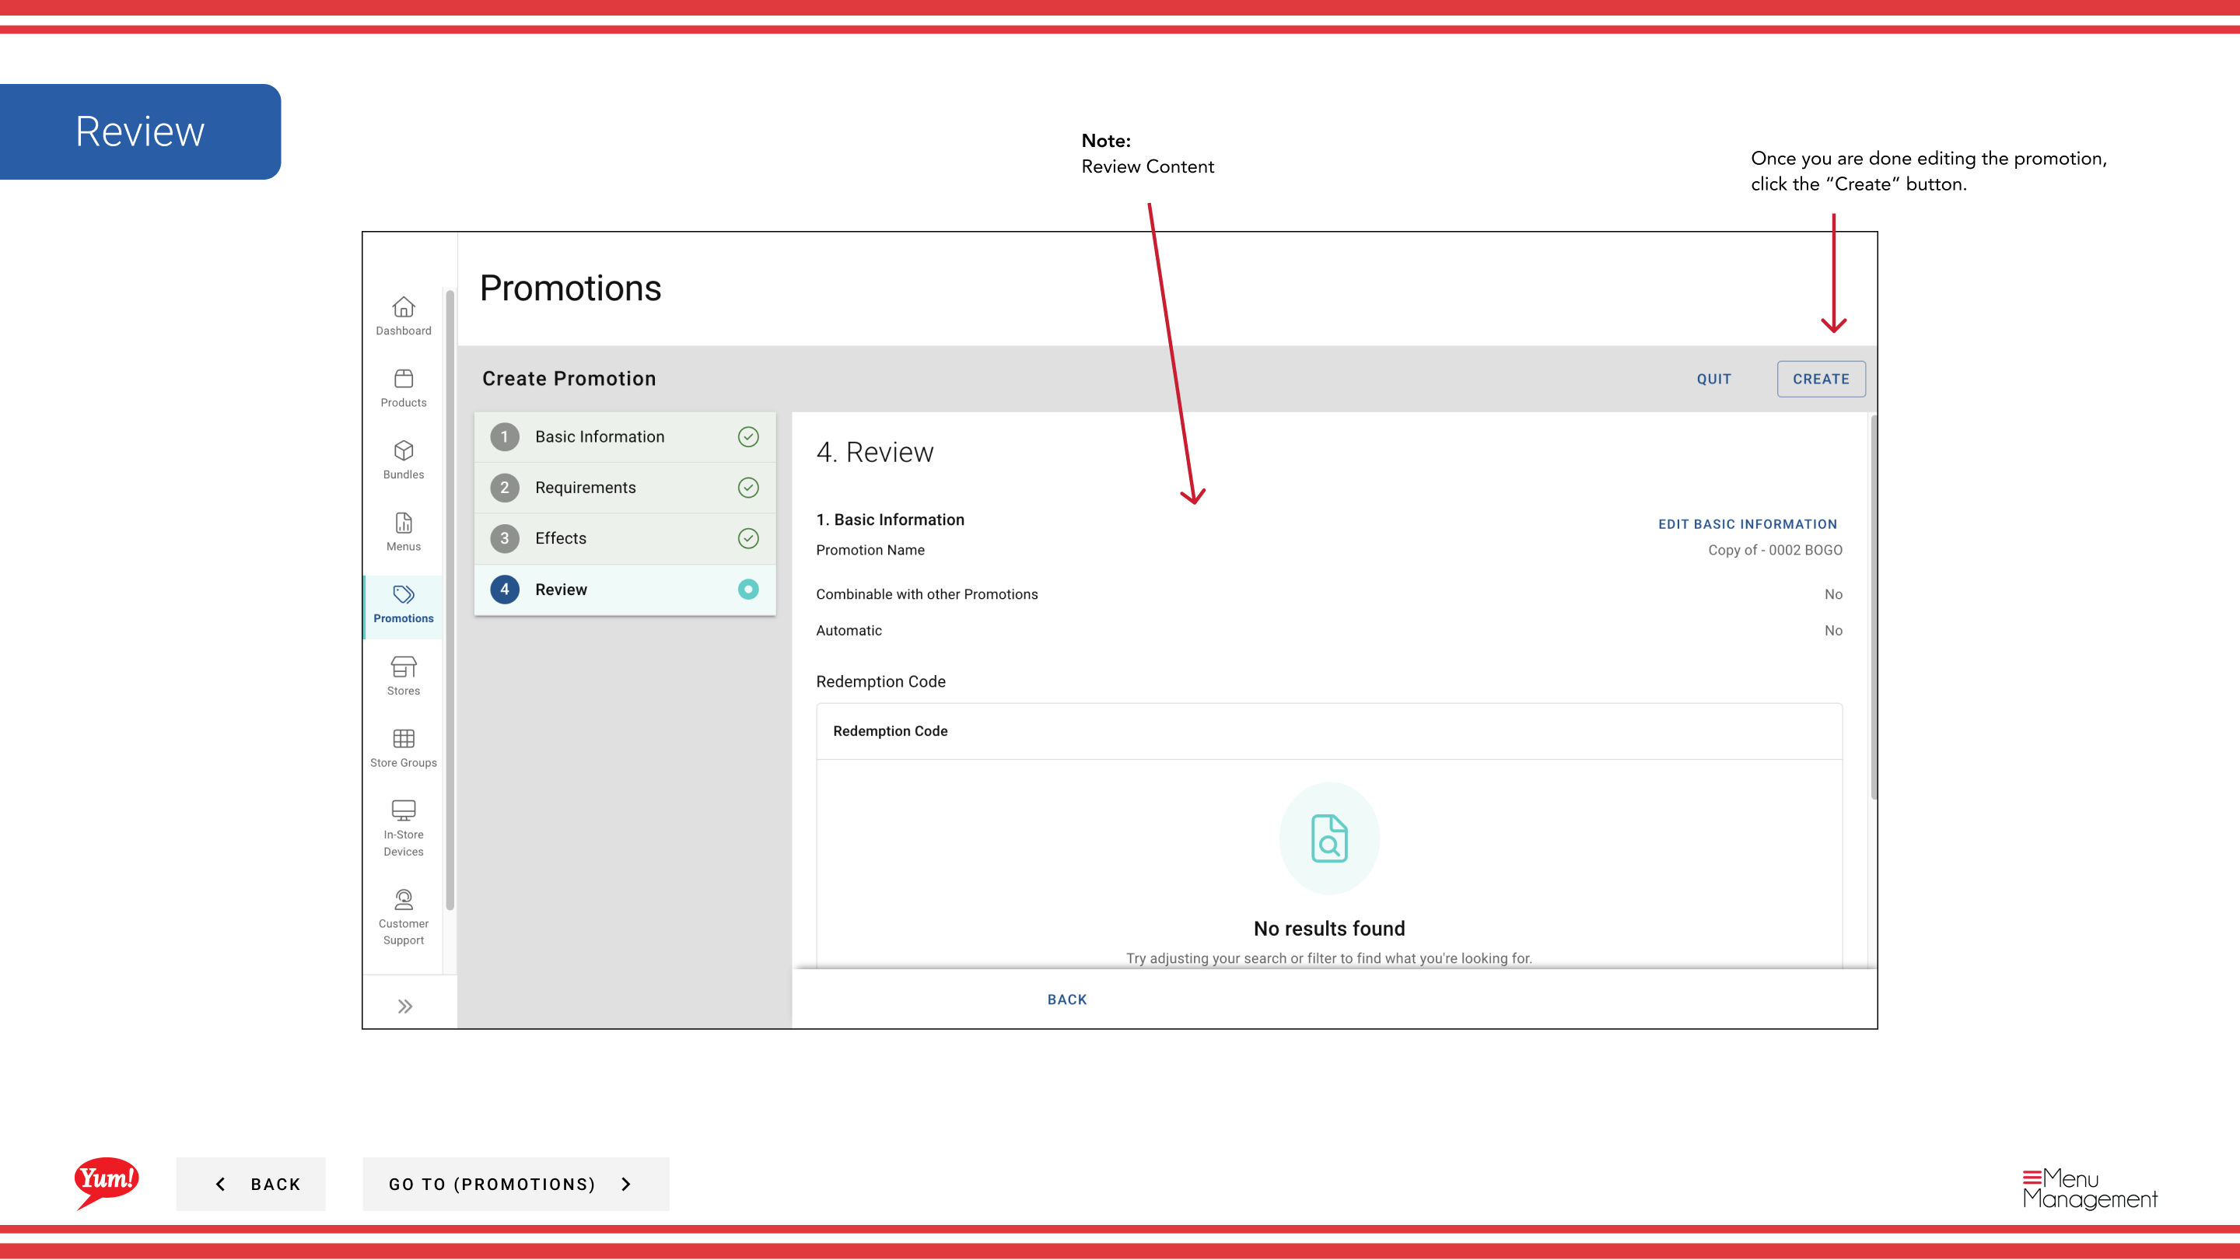Screen dimensions: 2240x1260
Task: Click the '4. Review' heading
Action: click(875, 452)
